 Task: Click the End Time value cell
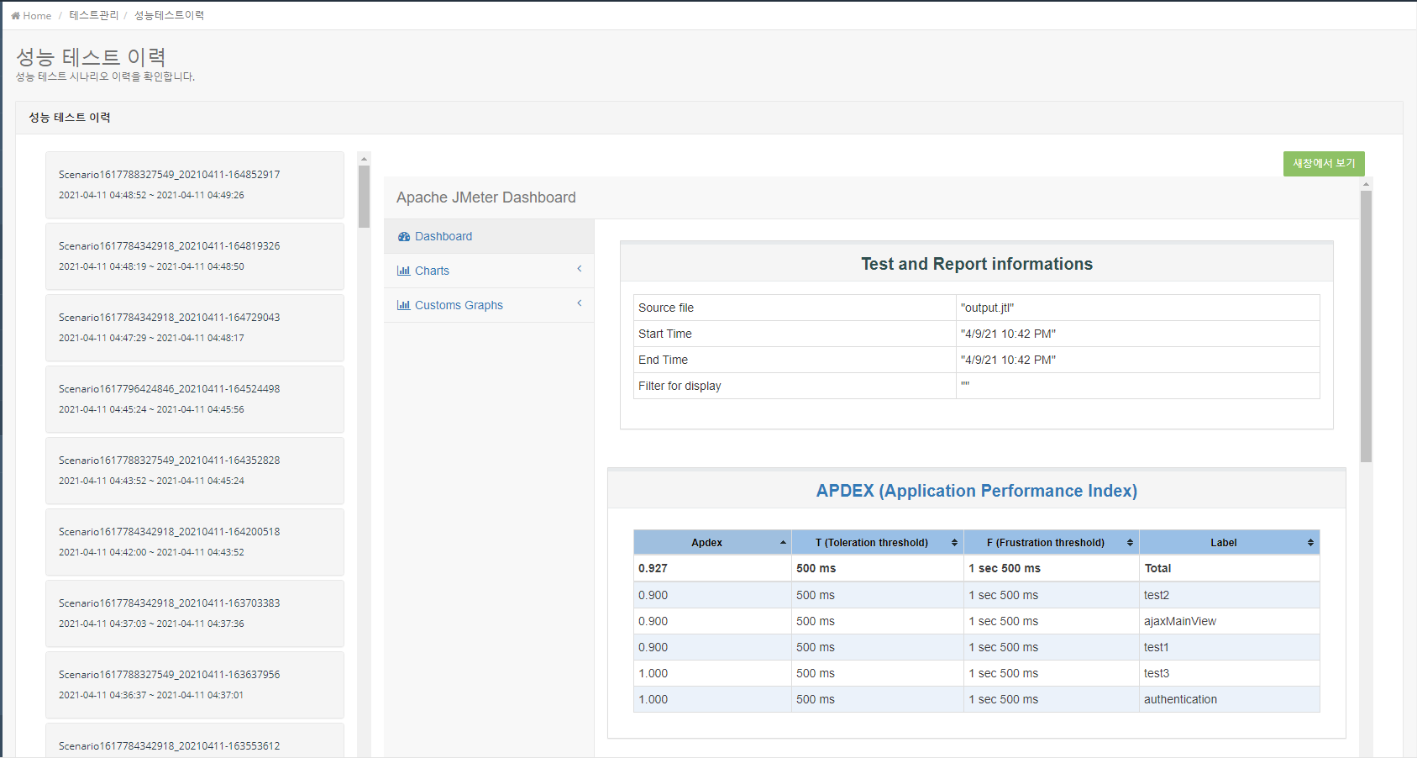pyautogui.click(x=1138, y=360)
